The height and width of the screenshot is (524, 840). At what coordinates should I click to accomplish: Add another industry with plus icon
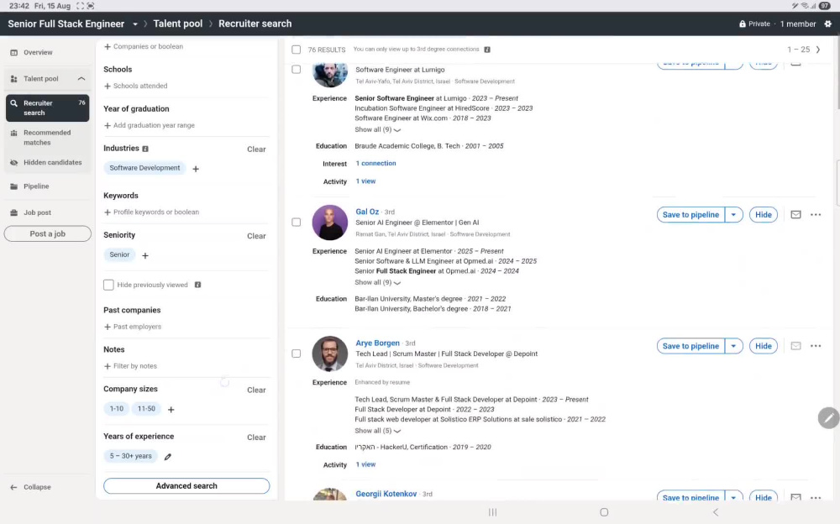click(196, 169)
